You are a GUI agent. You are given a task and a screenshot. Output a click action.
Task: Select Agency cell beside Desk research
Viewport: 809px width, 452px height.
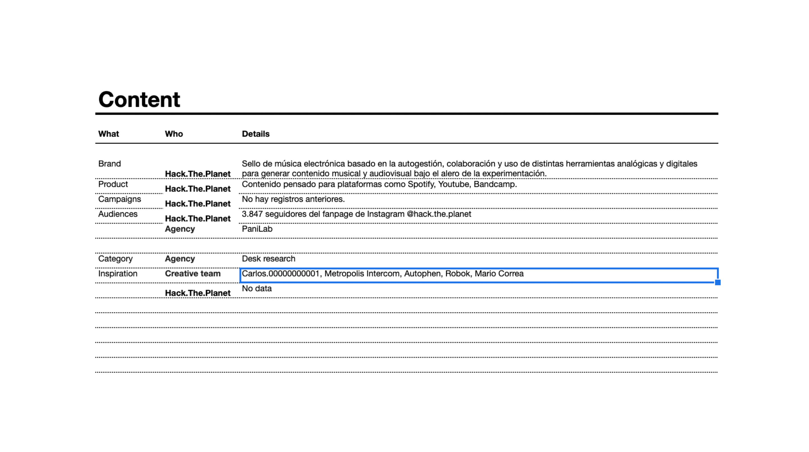(x=180, y=259)
